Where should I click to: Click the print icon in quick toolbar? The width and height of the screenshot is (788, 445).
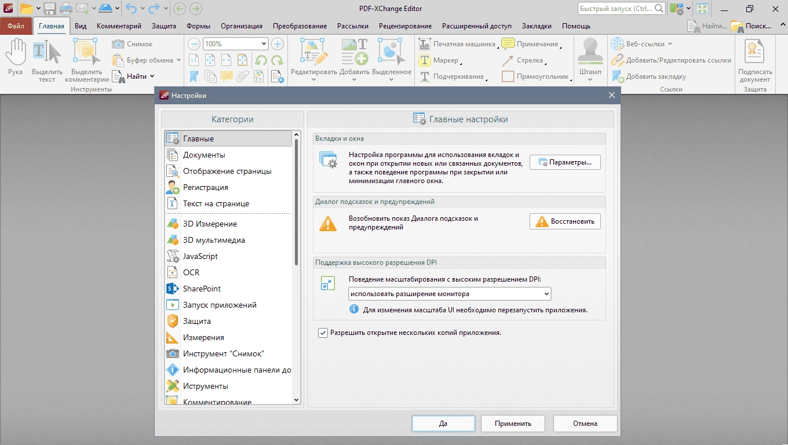pos(66,9)
